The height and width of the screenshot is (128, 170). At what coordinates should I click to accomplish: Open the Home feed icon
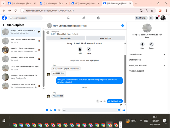(x=69, y=18)
